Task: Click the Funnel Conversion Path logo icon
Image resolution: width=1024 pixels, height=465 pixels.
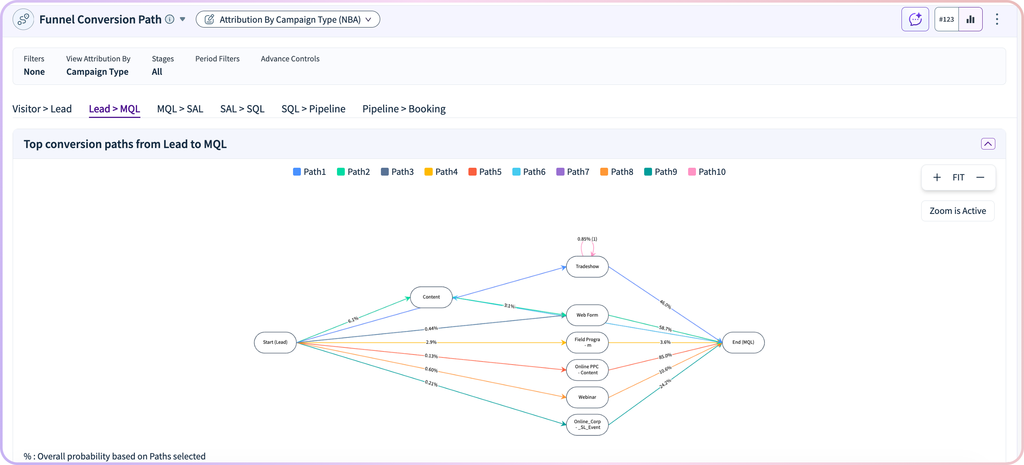Action: tap(23, 19)
